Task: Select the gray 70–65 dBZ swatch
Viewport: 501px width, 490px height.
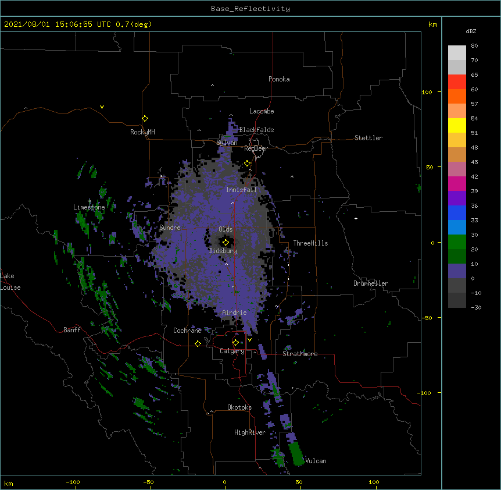Action: (457, 67)
